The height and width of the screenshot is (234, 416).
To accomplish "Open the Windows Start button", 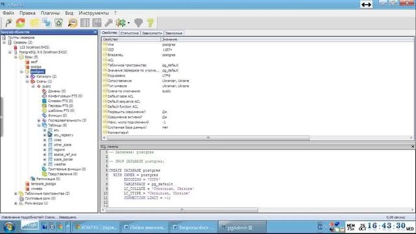I will pyautogui.click(x=9, y=227).
